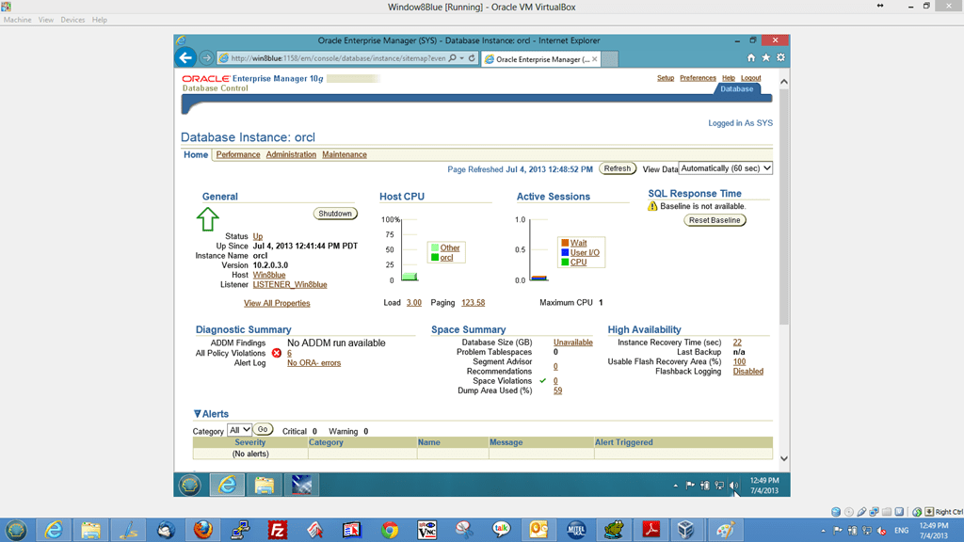Open the View Data refresh interval dropdown
The height and width of the screenshot is (542, 964).
[726, 168]
